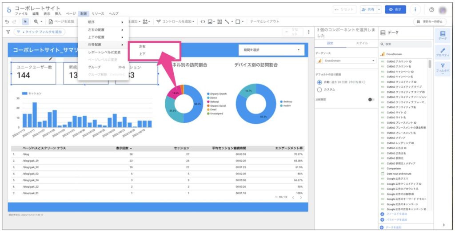Select the グループ menu item
455x231 pixels.
coord(103,67)
